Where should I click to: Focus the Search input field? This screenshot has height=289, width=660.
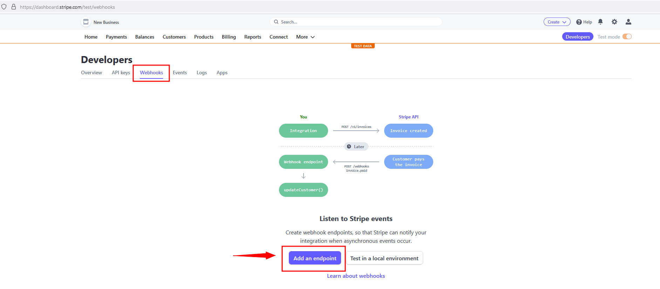356,22
